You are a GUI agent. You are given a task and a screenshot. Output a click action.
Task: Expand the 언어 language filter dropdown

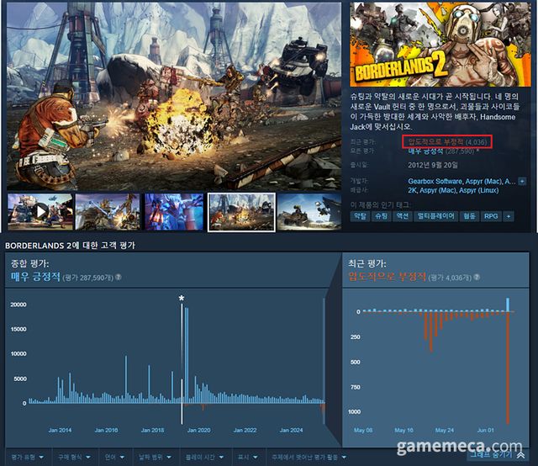[114, 457]
